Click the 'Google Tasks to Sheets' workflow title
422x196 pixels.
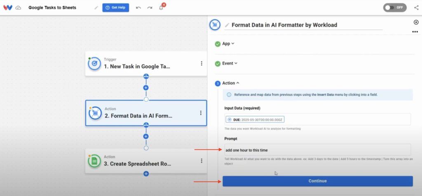(52, 7)
